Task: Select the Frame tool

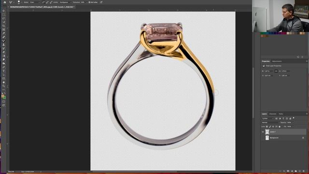Action: (x=3, y=29)
